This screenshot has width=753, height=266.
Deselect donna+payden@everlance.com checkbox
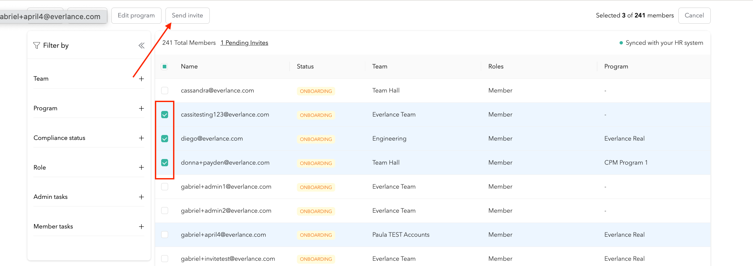click(x=164, y=163)
